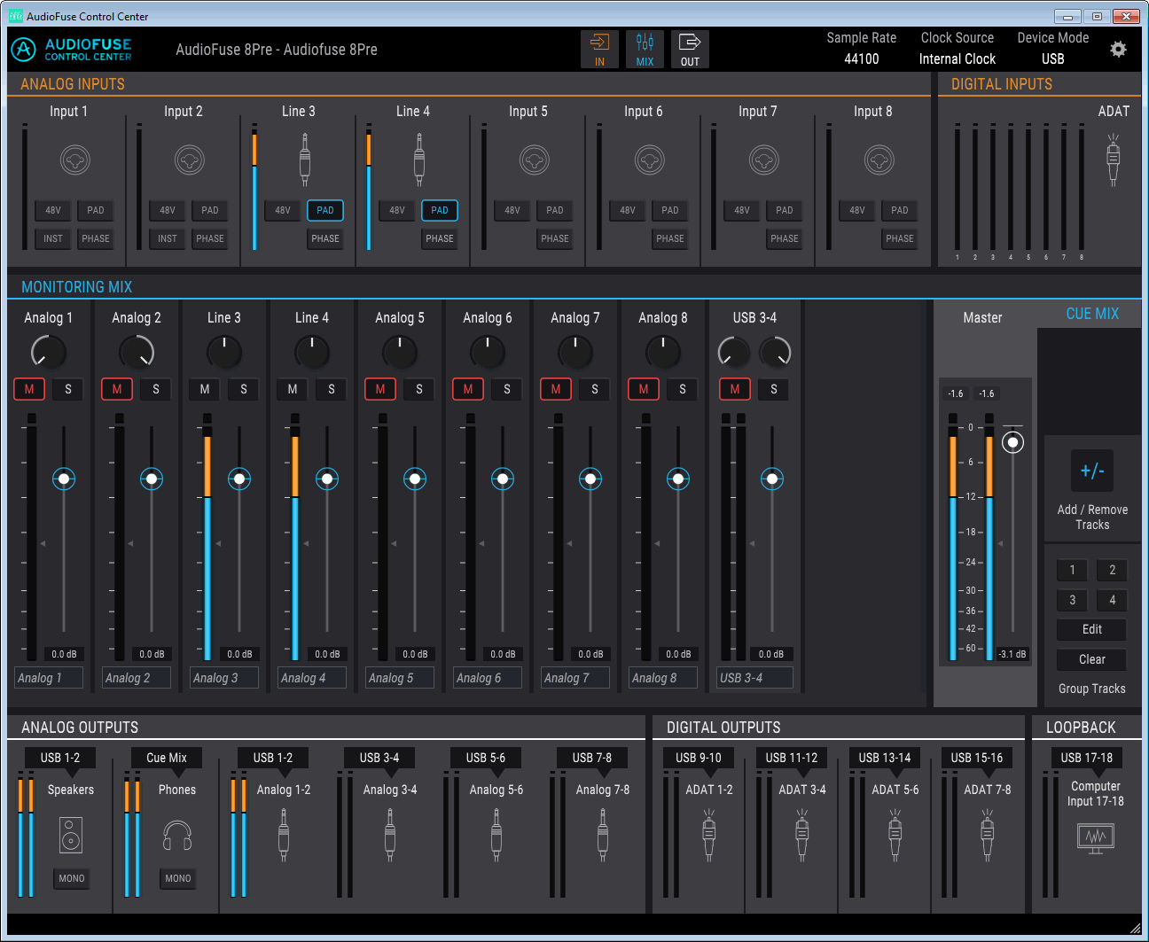The height and width of the screenshot is (942, 1149).
Task: Click the Line 4 jack plug icon
Action: click(x=419, y=159)
